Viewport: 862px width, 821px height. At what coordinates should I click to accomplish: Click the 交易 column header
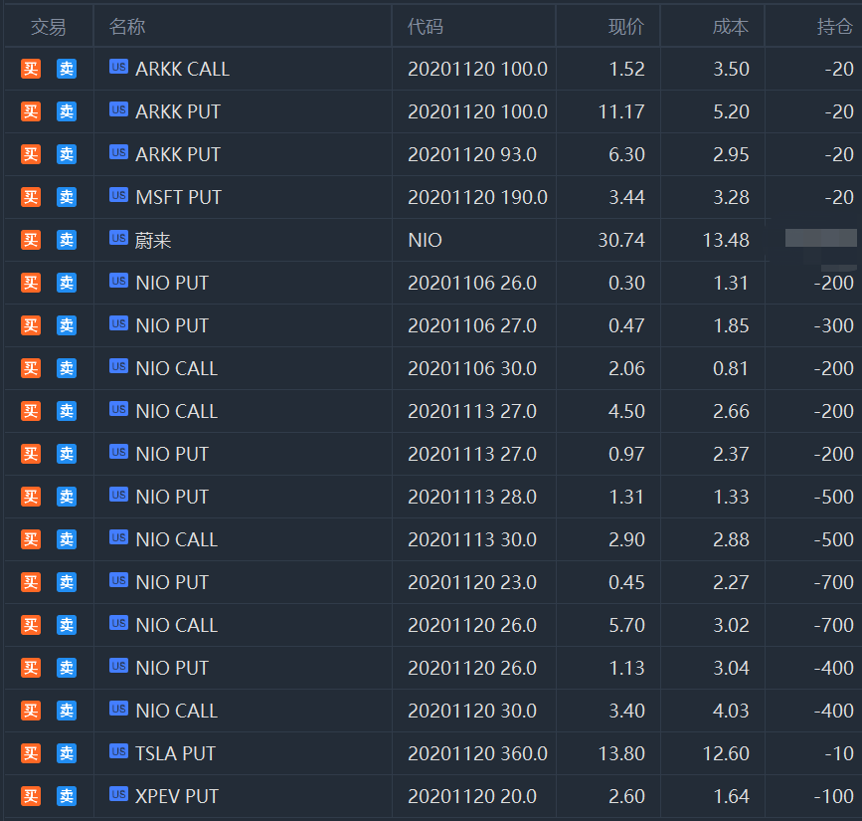pos(49,27)
